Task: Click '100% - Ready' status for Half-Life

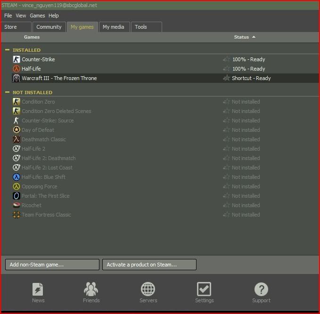Action: pos(248,69)
